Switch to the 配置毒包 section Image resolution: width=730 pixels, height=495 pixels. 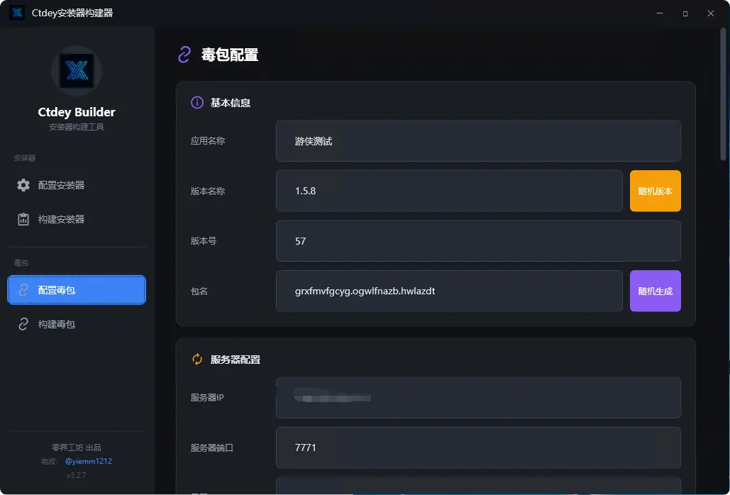point(76,290)
